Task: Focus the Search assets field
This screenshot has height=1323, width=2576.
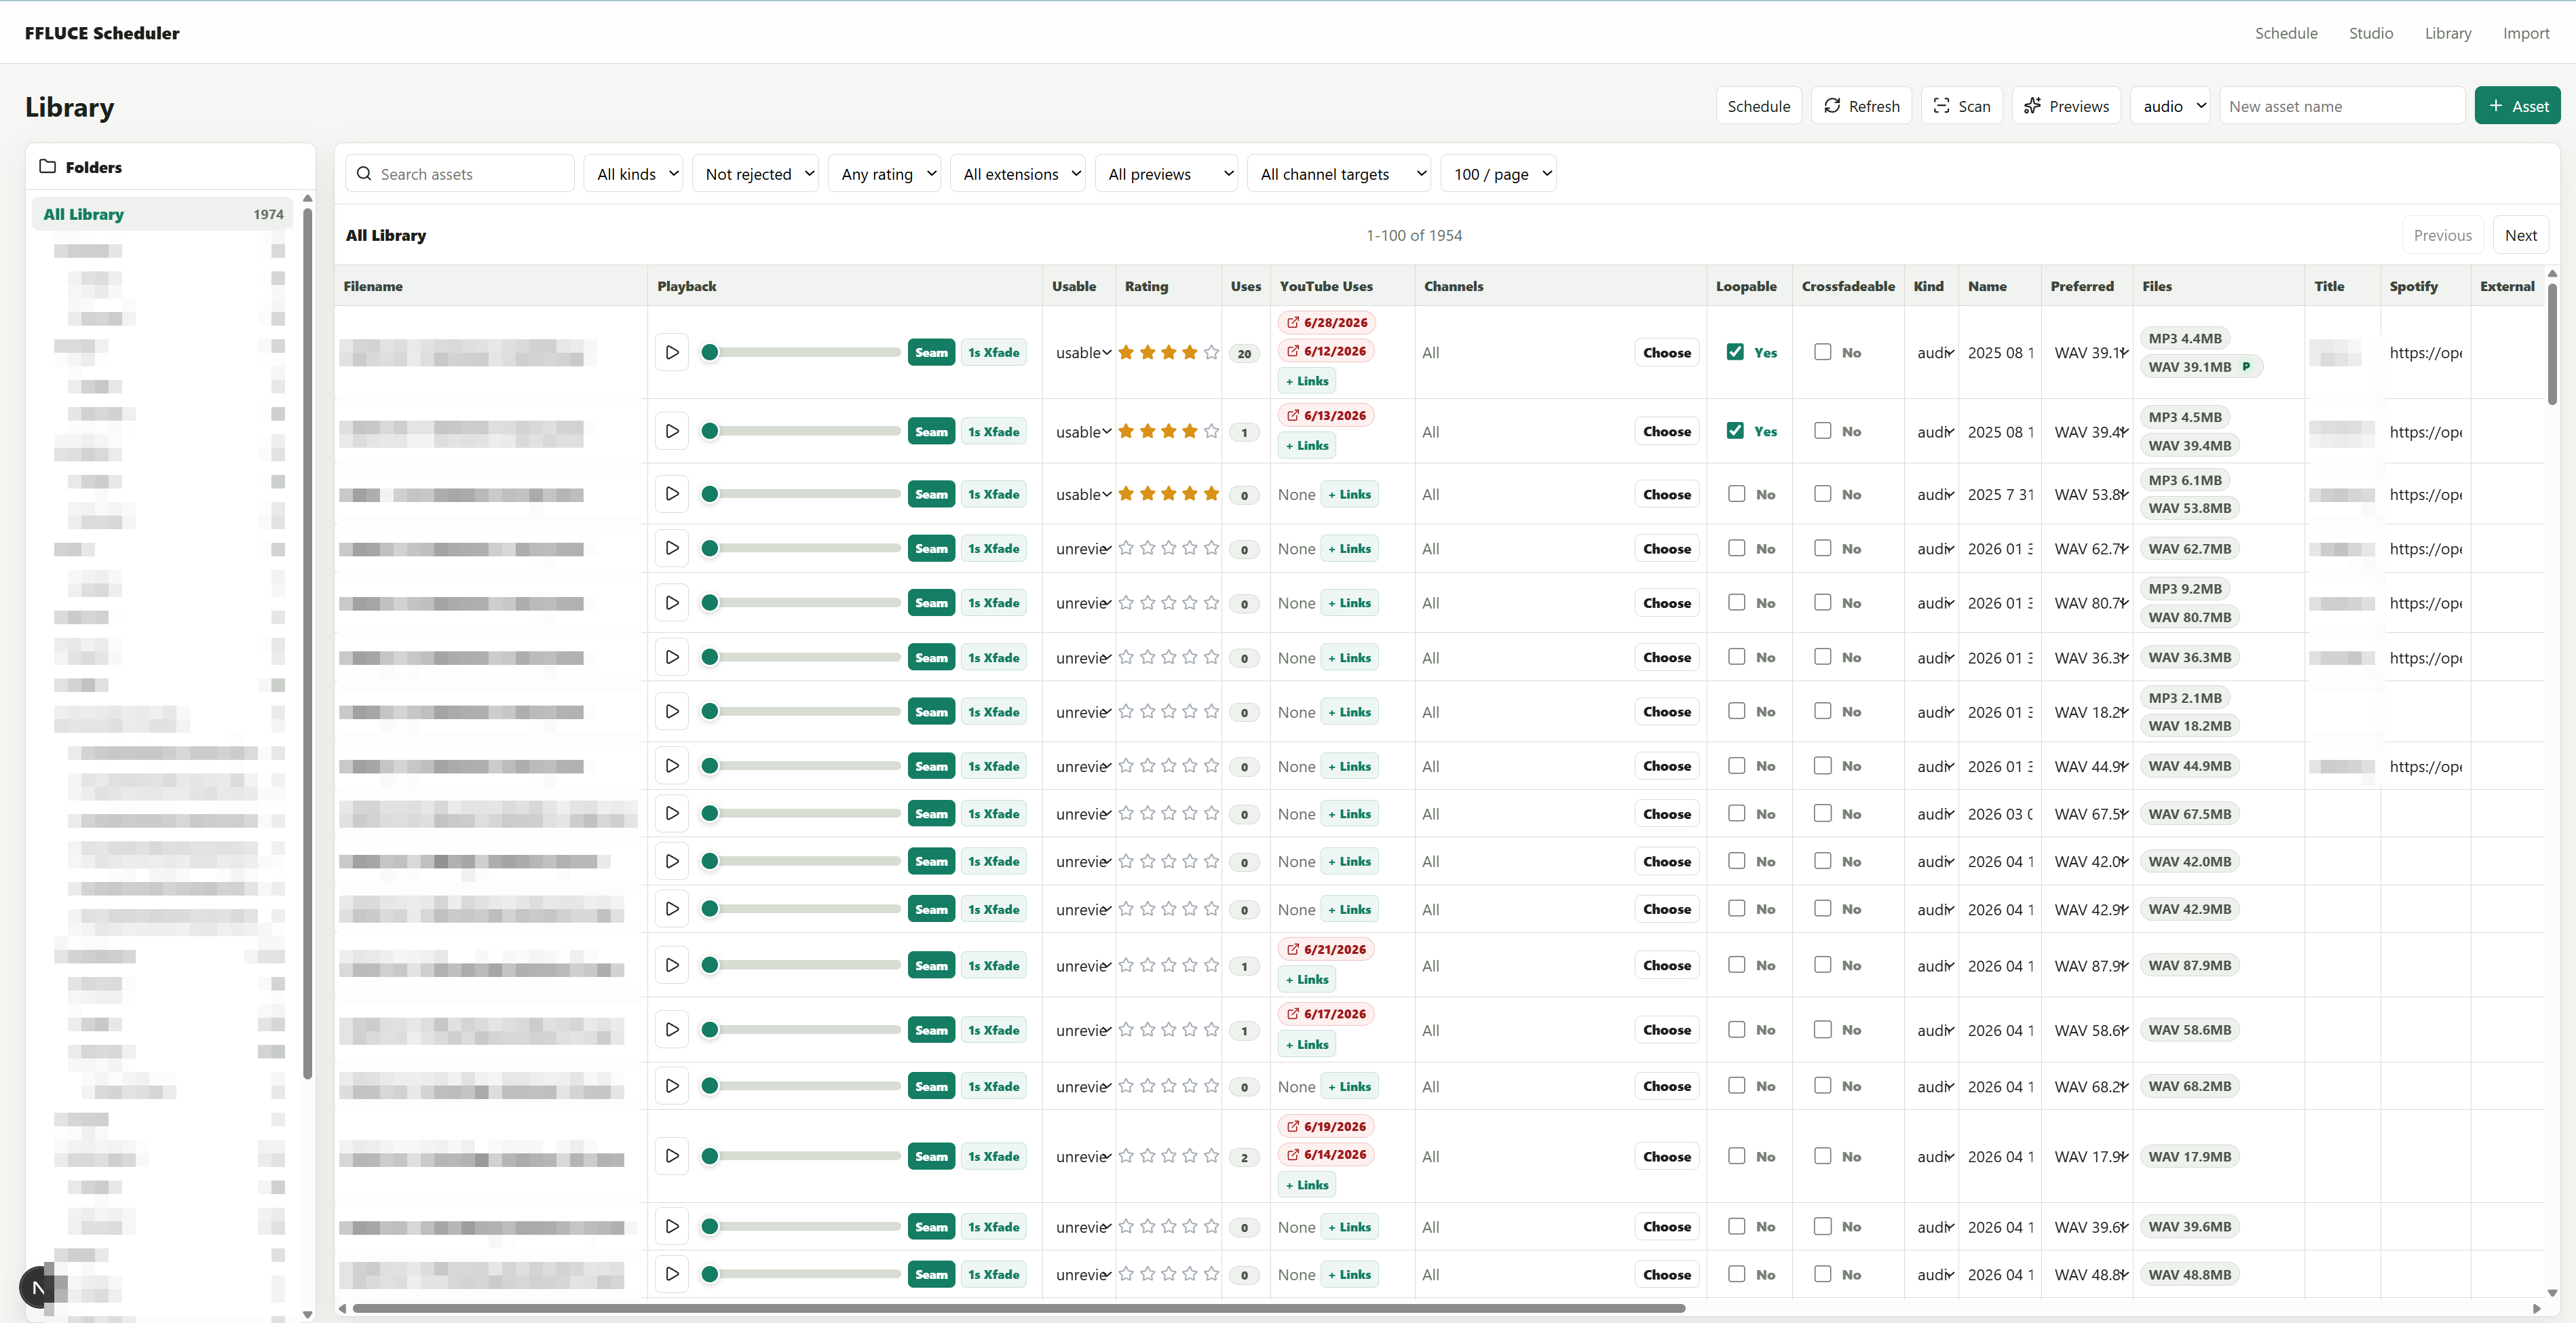Action: 460,173
